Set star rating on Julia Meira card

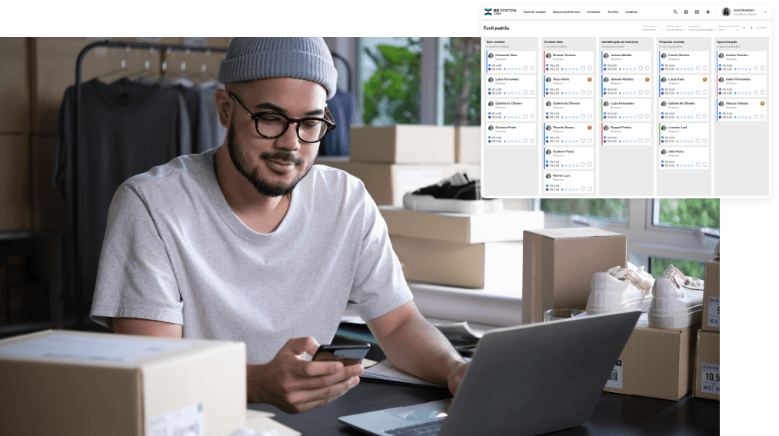(685, 165)
